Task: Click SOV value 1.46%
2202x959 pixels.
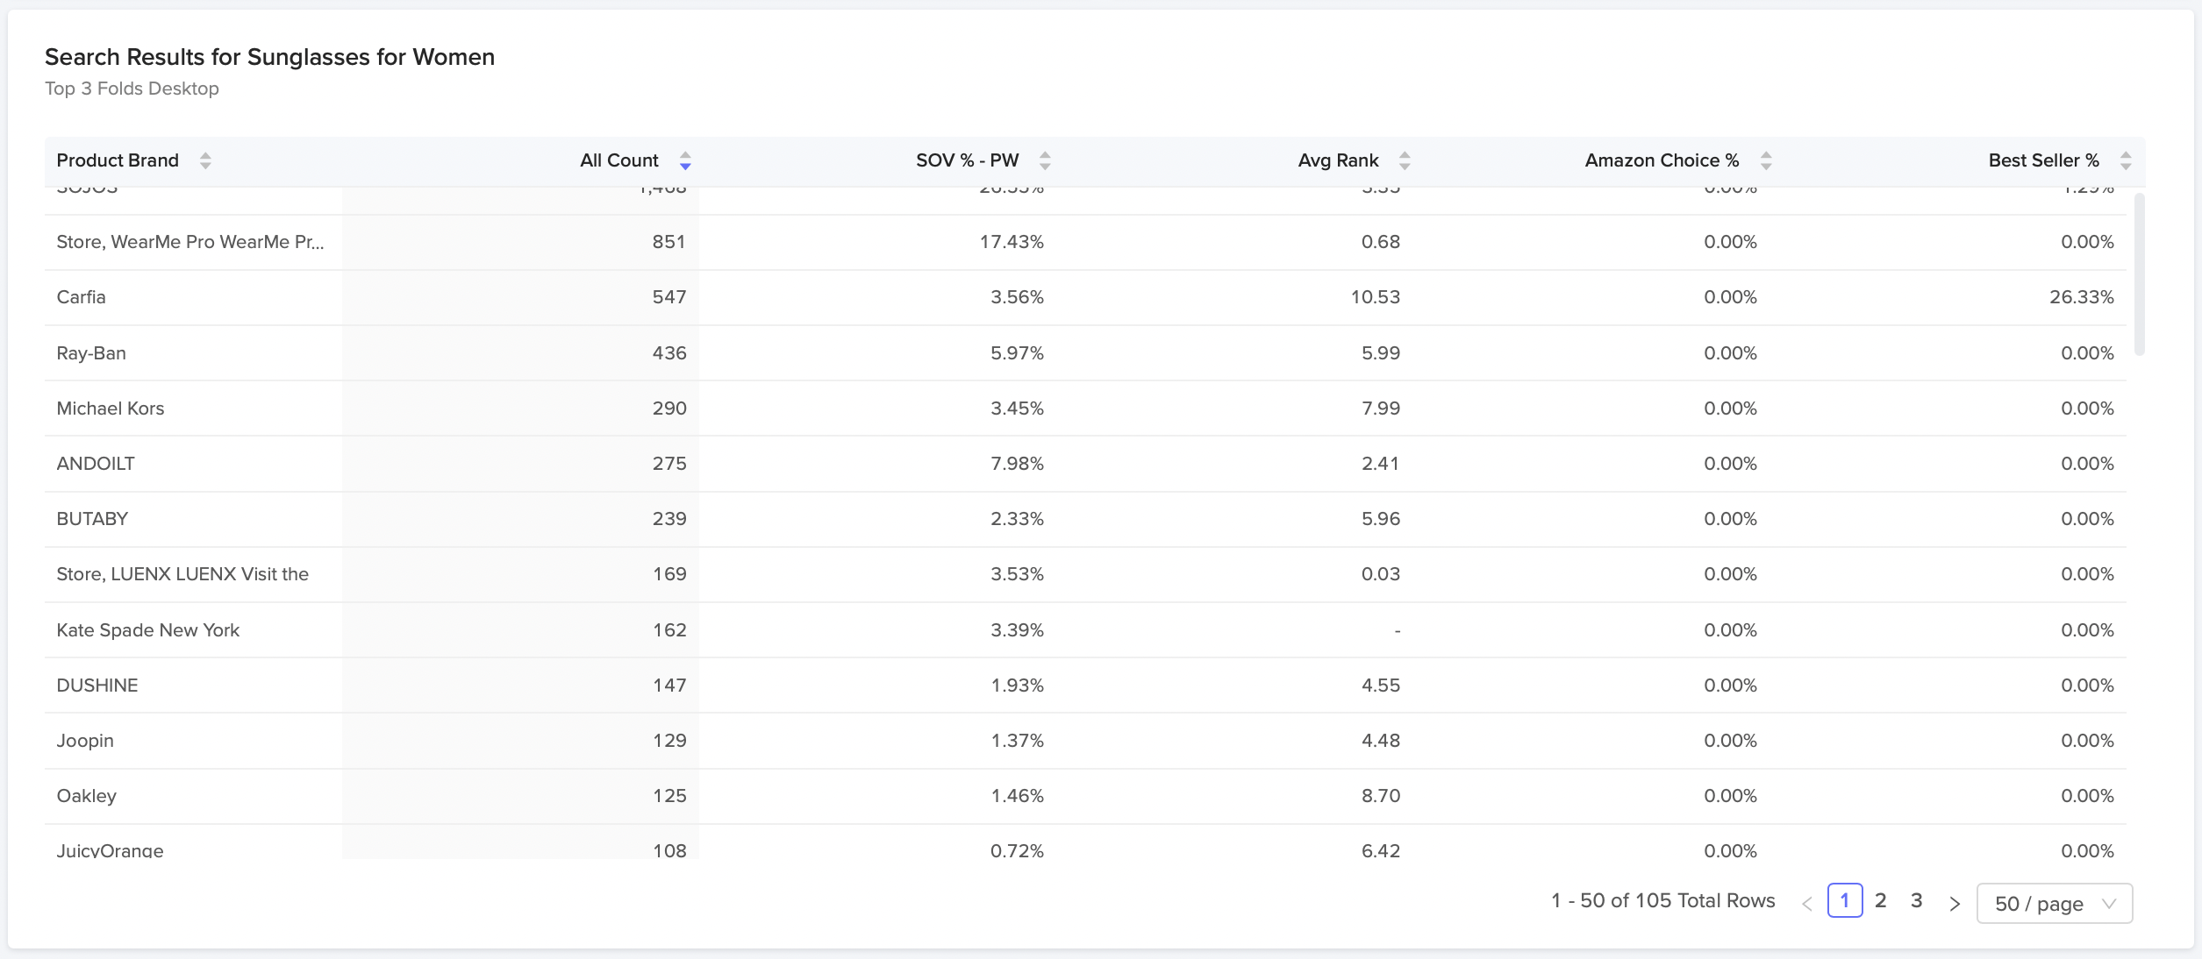Action: 1017,796
